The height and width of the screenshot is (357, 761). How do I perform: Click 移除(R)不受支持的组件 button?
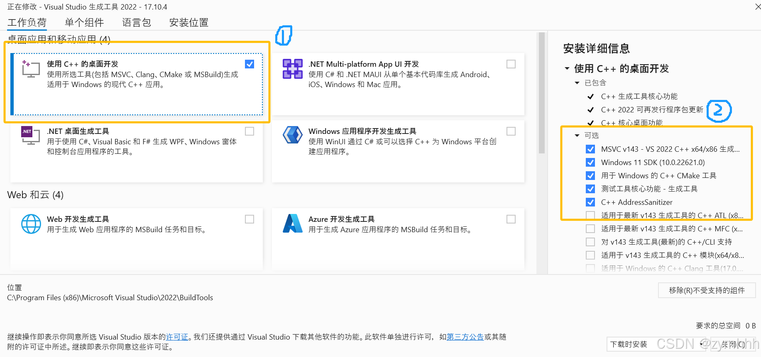point(707,290)
